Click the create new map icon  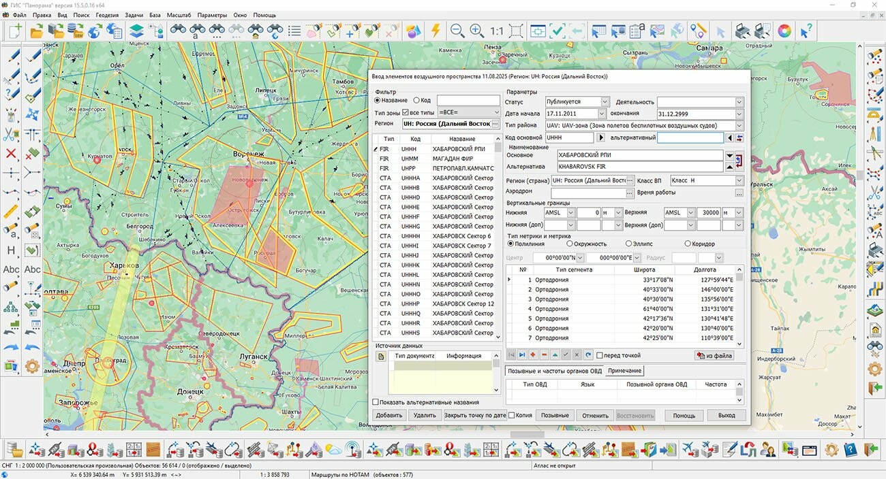(15, 31)
